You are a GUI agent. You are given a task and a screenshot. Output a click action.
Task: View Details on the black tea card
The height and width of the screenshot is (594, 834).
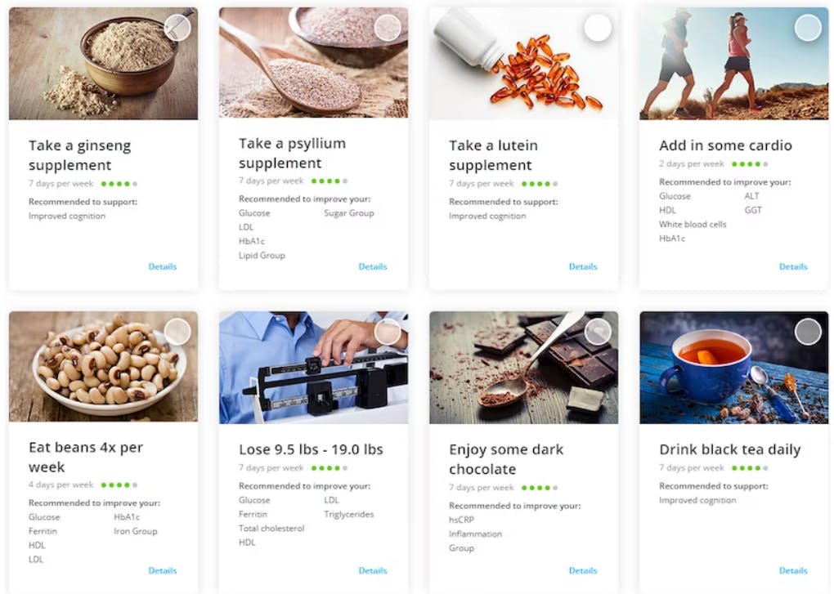coord(793,570)
